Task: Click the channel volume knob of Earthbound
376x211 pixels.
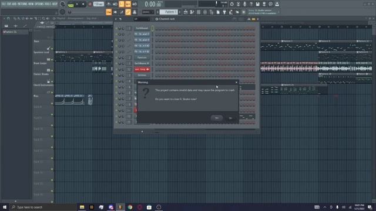Action: tap(123, 28)
